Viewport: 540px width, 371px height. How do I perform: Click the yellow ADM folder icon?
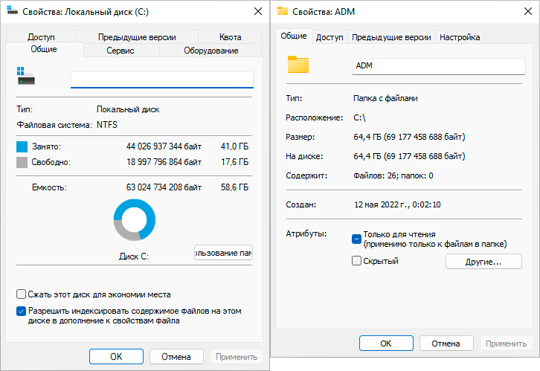pyautogui.click(x=298, y=65)
